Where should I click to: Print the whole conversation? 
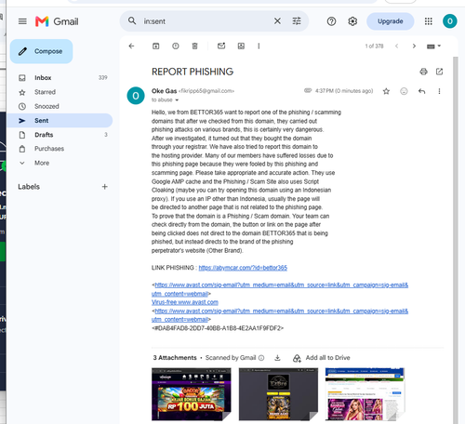tap(423, 72)
